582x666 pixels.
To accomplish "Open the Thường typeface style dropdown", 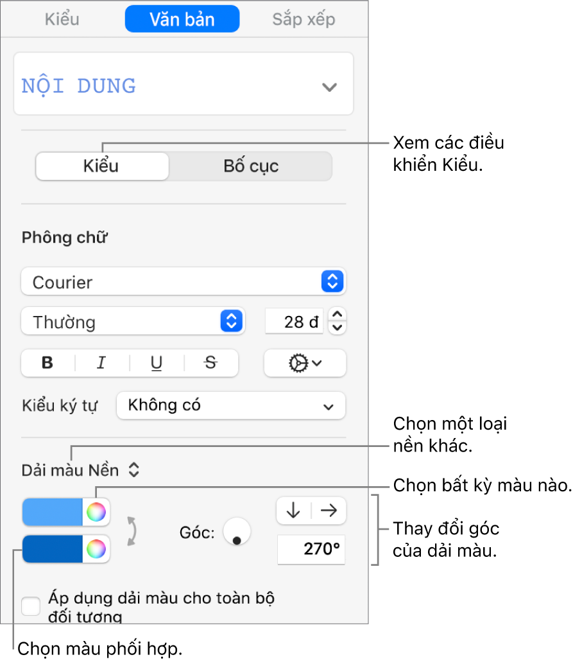I will click(x=133, y=321).
